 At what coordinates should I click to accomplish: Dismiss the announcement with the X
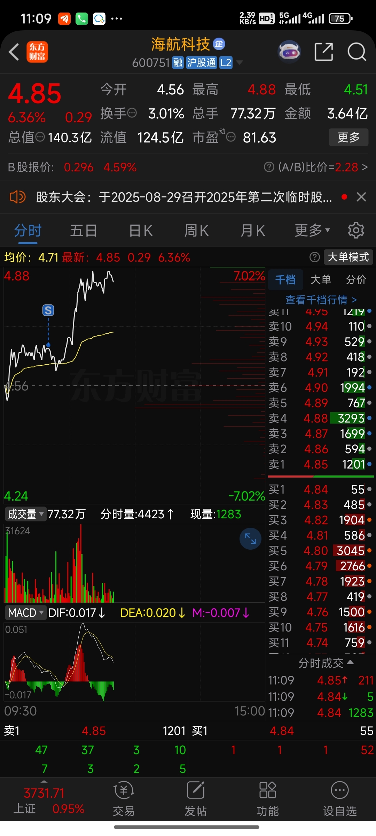tap(361, 197)
